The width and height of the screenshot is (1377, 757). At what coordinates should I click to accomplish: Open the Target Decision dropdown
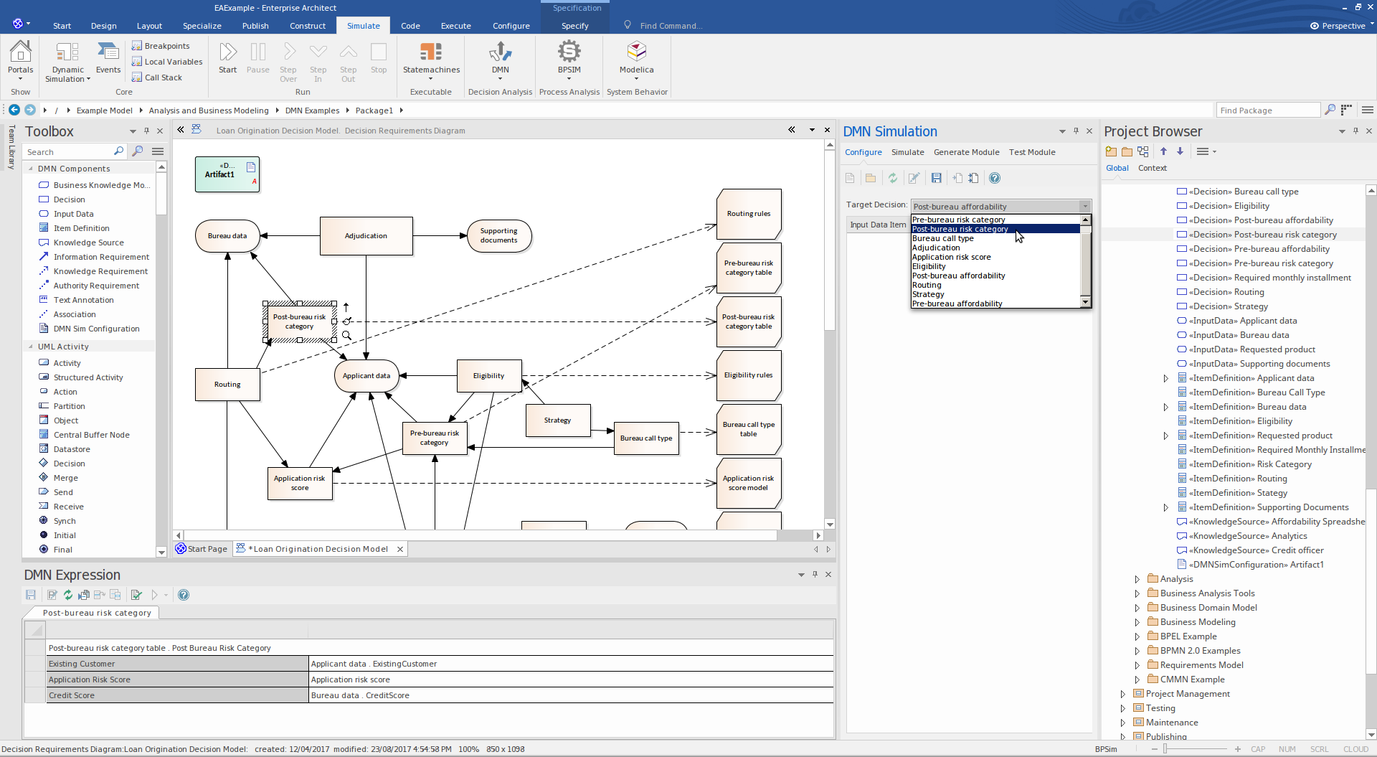1001,207
